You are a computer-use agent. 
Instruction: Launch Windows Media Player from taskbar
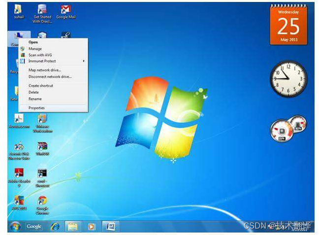92,227
